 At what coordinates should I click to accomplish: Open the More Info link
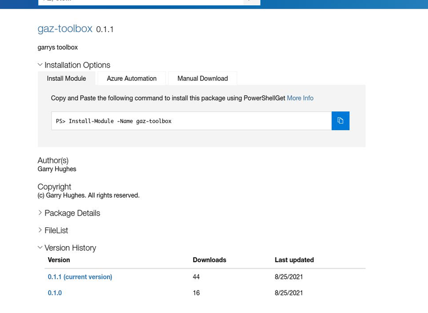point(300,98)
